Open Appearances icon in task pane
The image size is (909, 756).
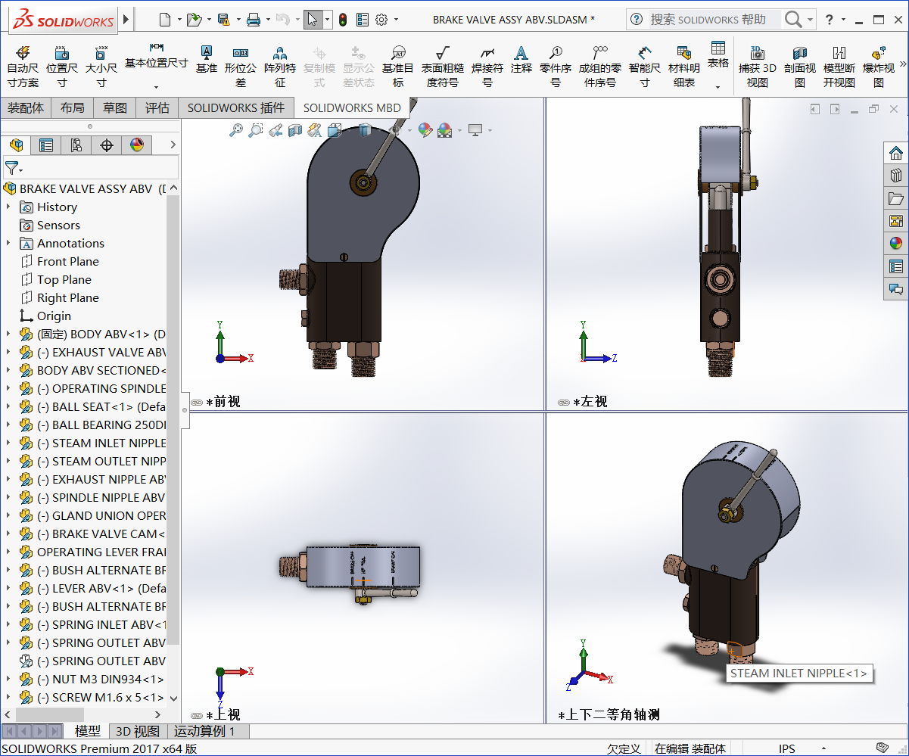point(896,244)
